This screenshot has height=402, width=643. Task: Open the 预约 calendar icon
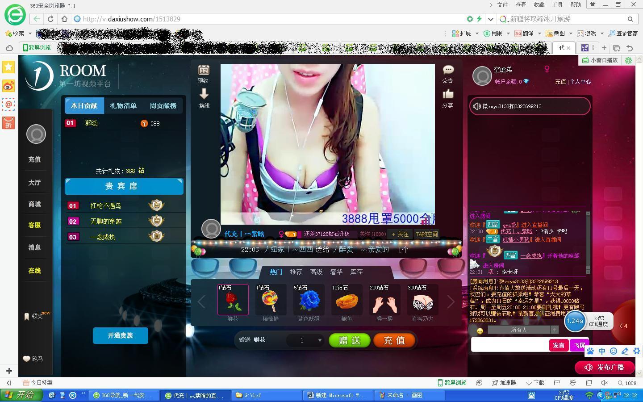click(x=204, y=71)
